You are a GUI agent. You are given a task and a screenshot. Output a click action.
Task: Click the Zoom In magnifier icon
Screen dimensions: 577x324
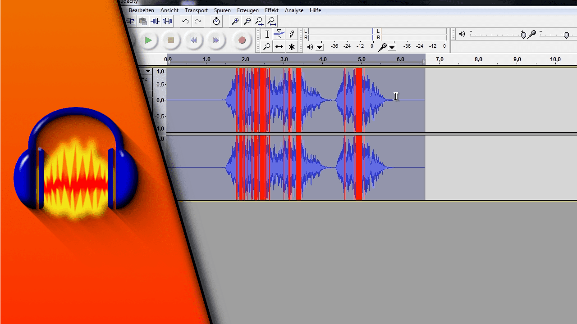pyautogui.click(x=234, y=21)
